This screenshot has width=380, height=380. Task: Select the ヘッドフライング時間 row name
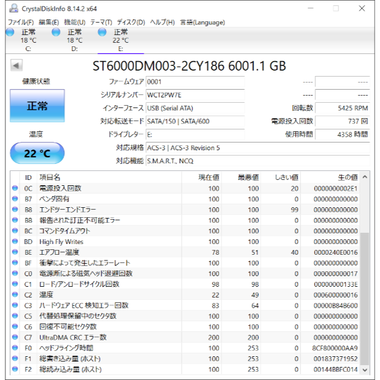(x=66, y=348)
